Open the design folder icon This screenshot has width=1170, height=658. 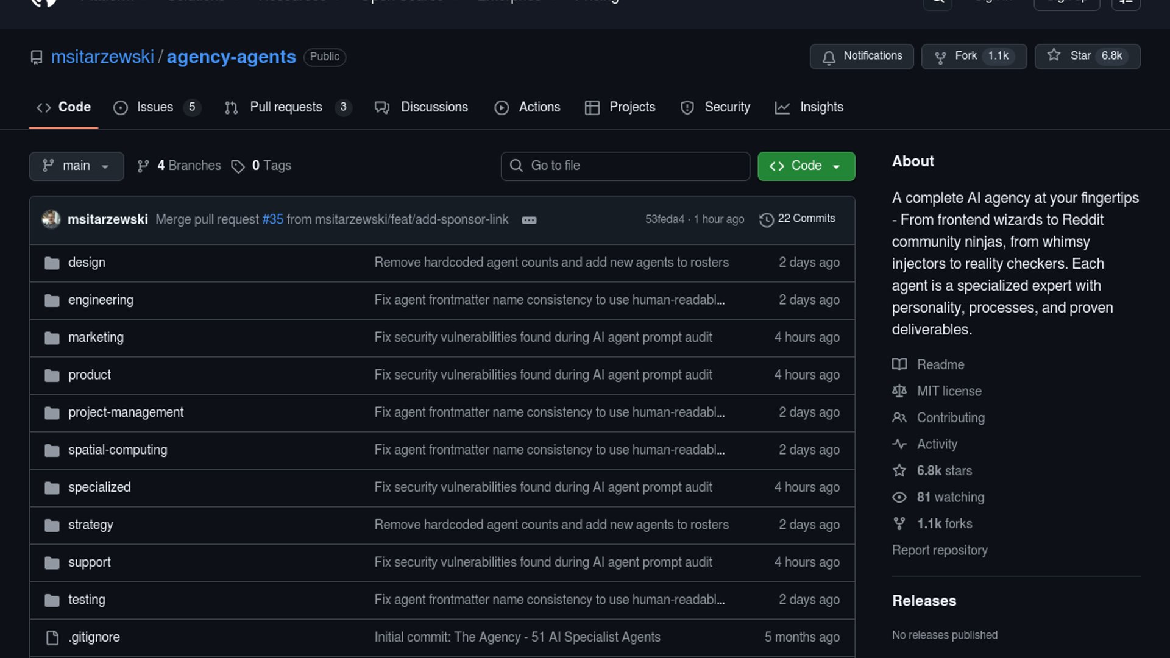(x=52, y=263)
